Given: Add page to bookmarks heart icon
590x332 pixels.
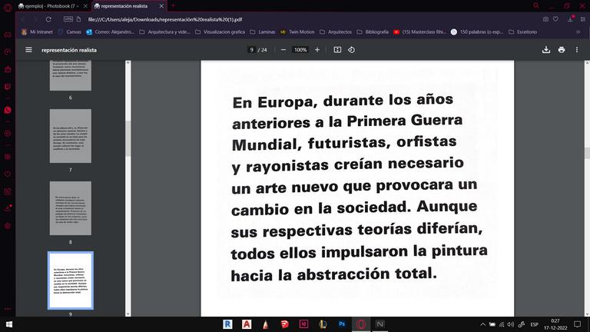Looking at the screenshot, I should 555,19.
